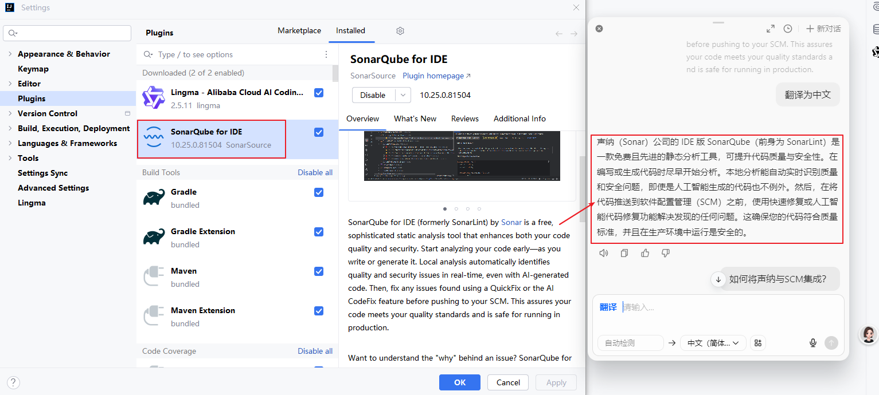Viewport: 879px width, 395px height.
Task: Expand the chat panel to fullscreen
Action: 771,29
